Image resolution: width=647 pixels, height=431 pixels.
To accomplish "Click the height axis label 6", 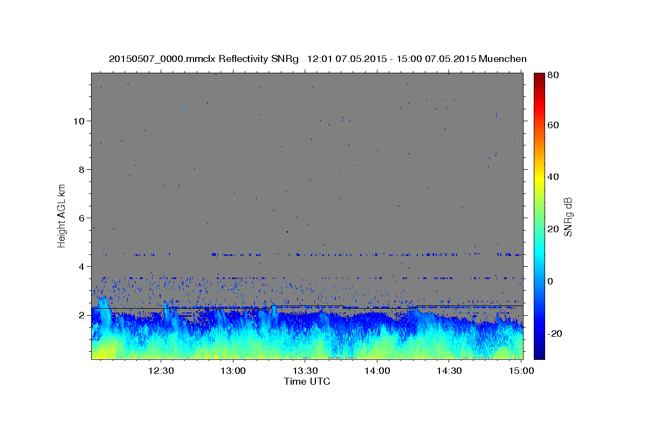I will [82, 218].
